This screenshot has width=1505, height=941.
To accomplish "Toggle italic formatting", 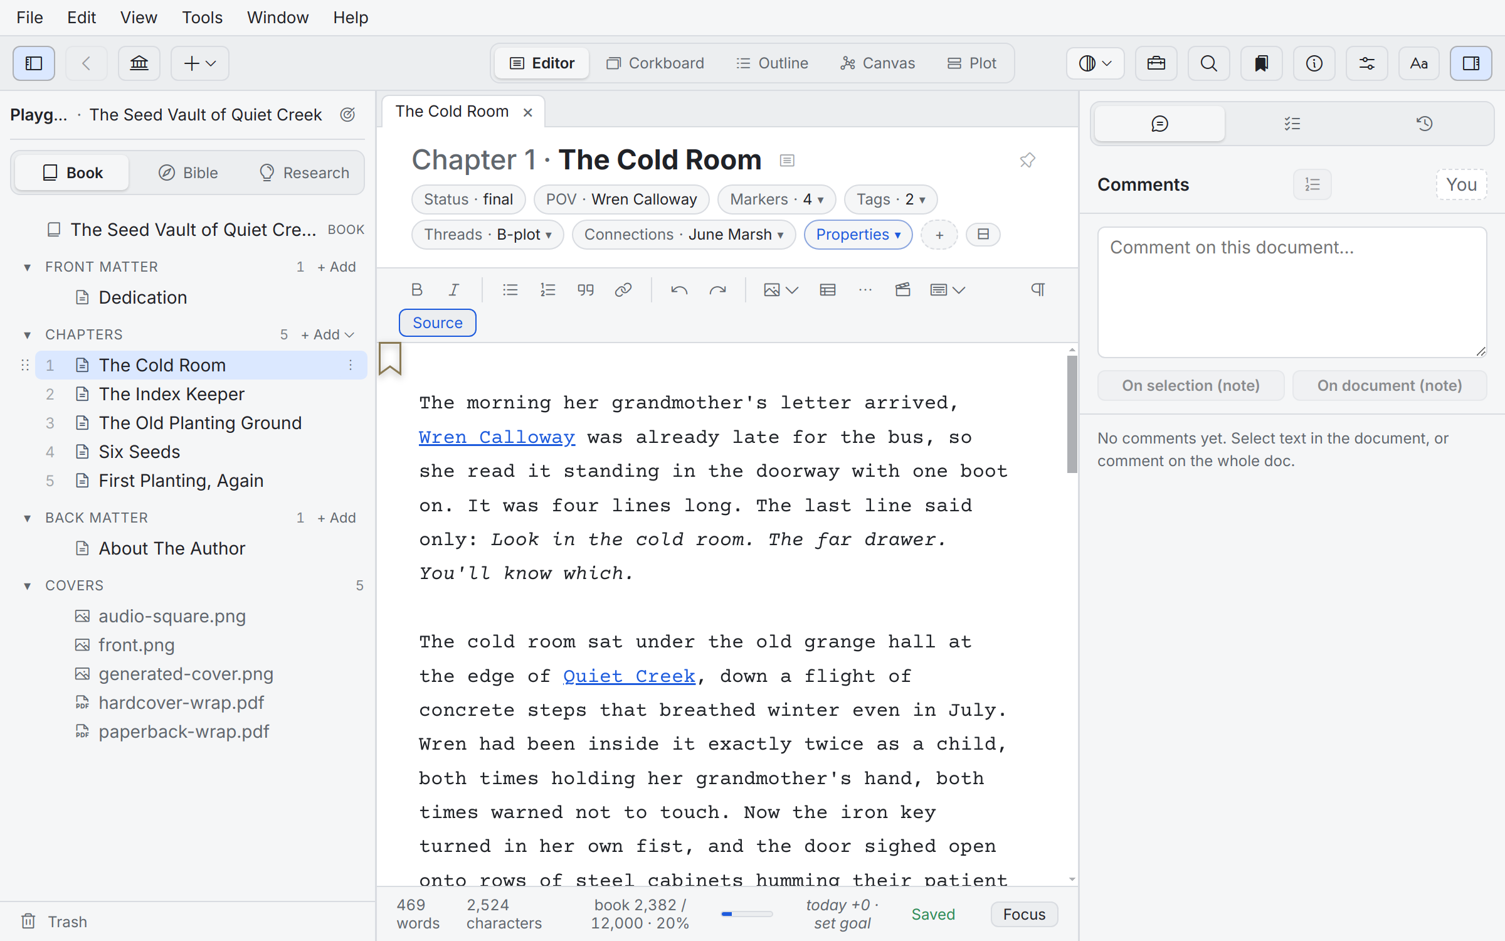I will point(454,289).
